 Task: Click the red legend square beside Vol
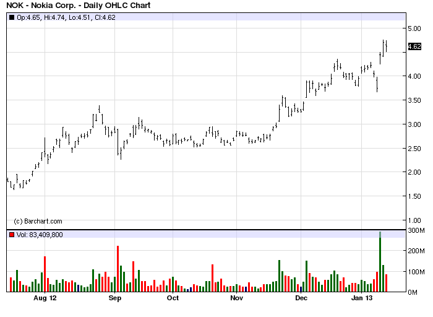12,235
